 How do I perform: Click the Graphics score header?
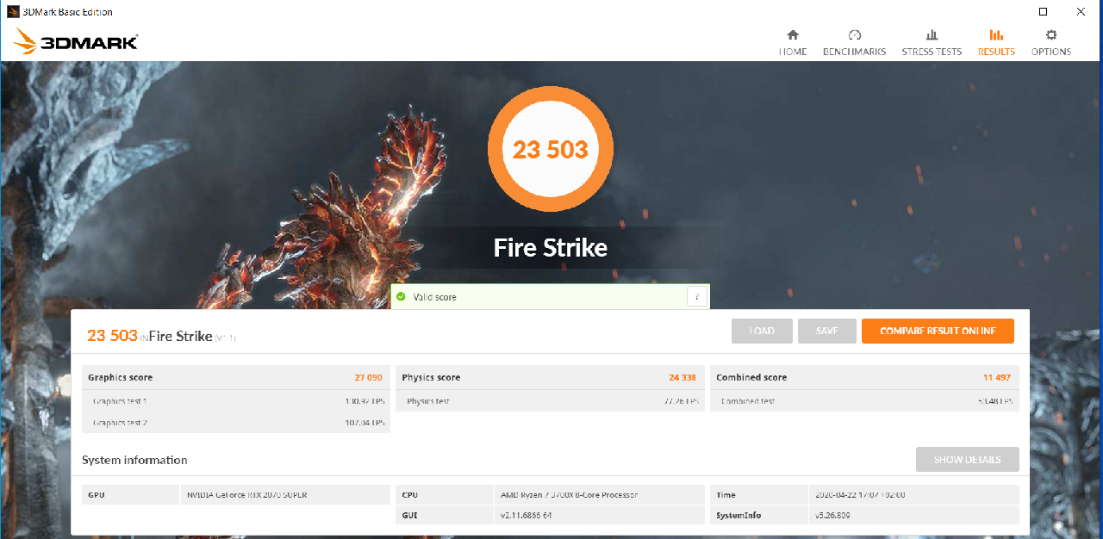(121, 377)
